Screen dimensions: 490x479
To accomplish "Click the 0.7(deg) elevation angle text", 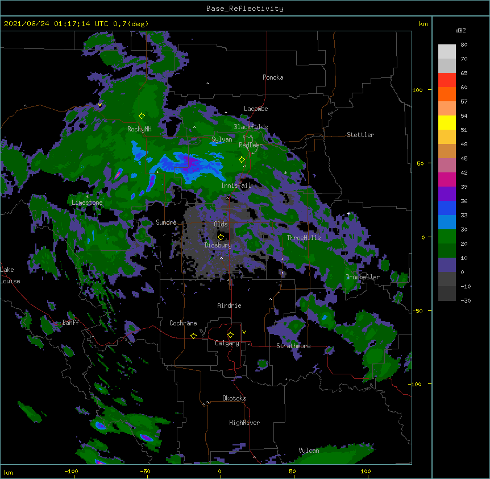I will (x=131, y=24).
